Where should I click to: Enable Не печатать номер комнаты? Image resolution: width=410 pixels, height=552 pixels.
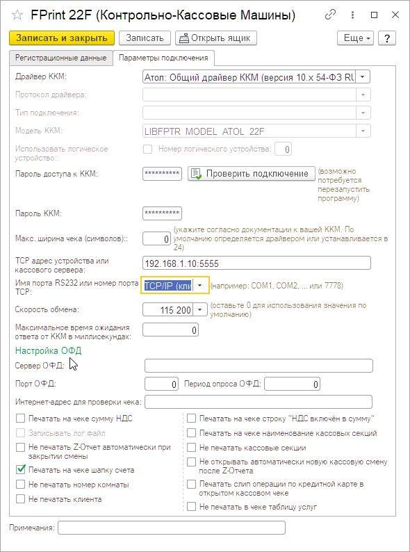(x=20, y=485)
